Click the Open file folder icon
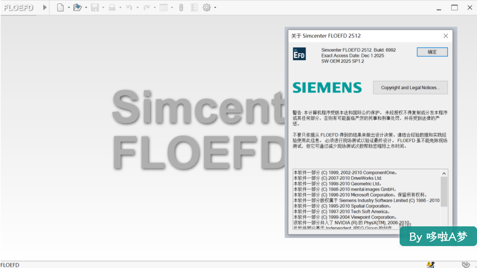This screenshot has width=477, height=268. (x=77, y=7)
